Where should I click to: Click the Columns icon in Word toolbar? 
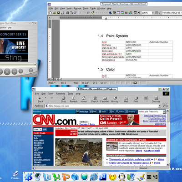[x=126, y=13]
